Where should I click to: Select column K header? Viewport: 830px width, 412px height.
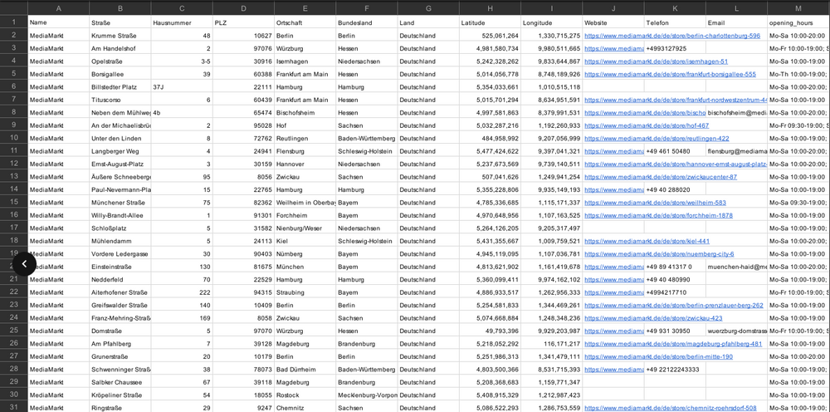tap(675, 8)
